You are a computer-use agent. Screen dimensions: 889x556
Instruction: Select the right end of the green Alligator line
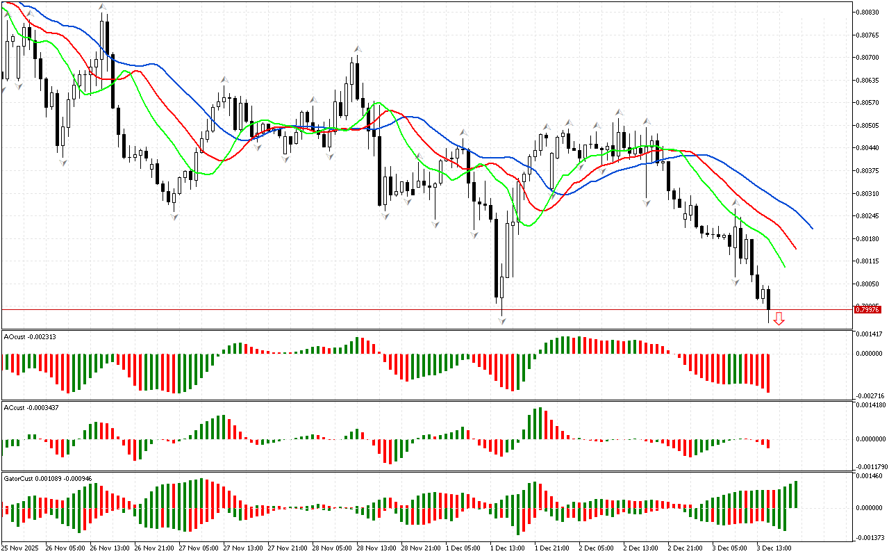[x=784, y=266]
